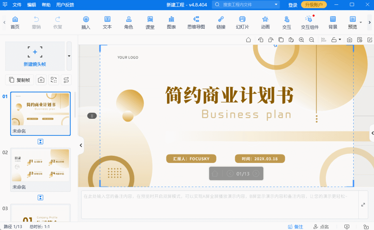Collapse the frame thumbnail panel with left chevron
The width and height of the screenshot is (374, 230).
(81, 145)
